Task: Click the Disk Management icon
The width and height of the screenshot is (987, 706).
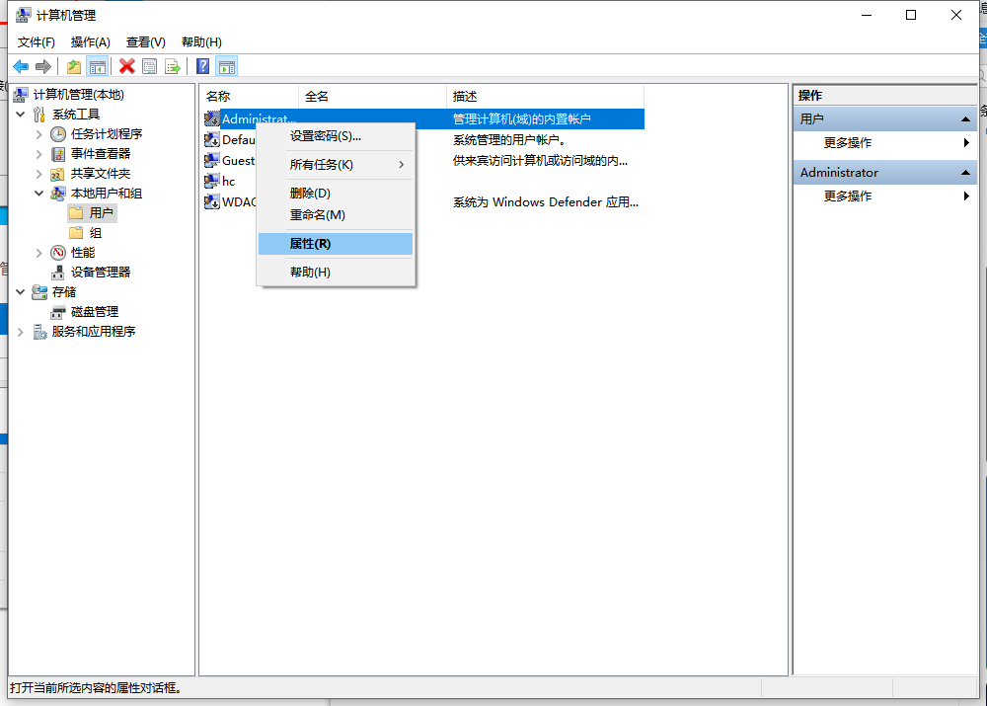Action: (x=58, y=312)
